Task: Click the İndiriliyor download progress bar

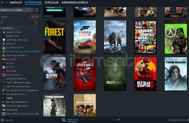Action: 94,121
